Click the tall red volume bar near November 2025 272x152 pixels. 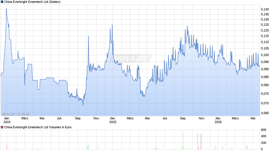click(x=201, y=142)
